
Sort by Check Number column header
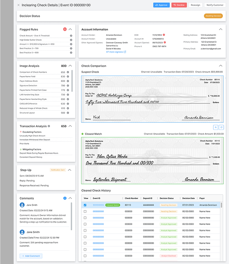point(131,198)
